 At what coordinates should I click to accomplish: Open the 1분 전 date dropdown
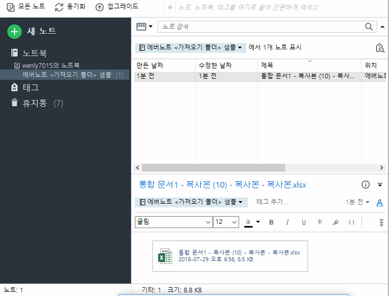[357, 202]
